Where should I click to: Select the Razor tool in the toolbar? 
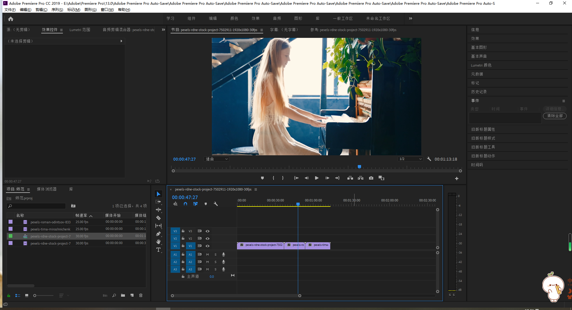[158, 218]
